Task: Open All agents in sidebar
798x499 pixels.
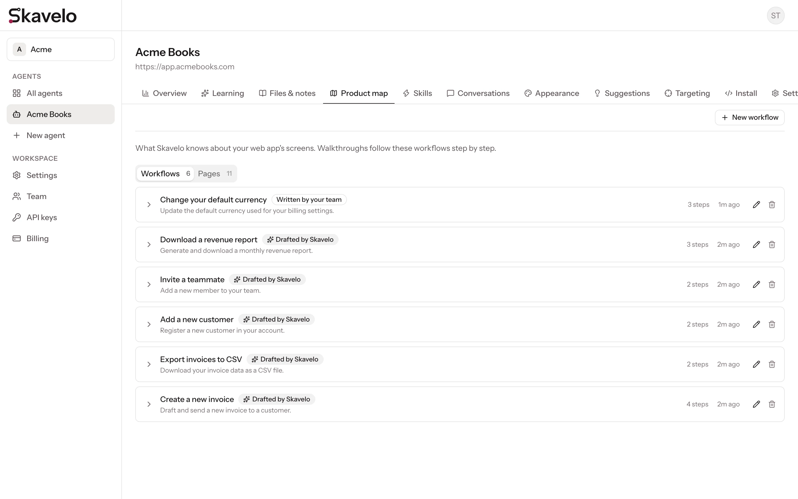Action: 61,93
